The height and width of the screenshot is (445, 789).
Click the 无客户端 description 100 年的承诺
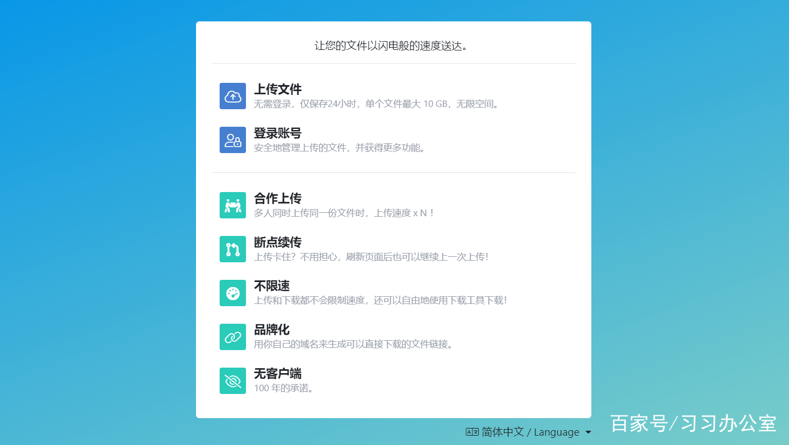coord(283,388)
